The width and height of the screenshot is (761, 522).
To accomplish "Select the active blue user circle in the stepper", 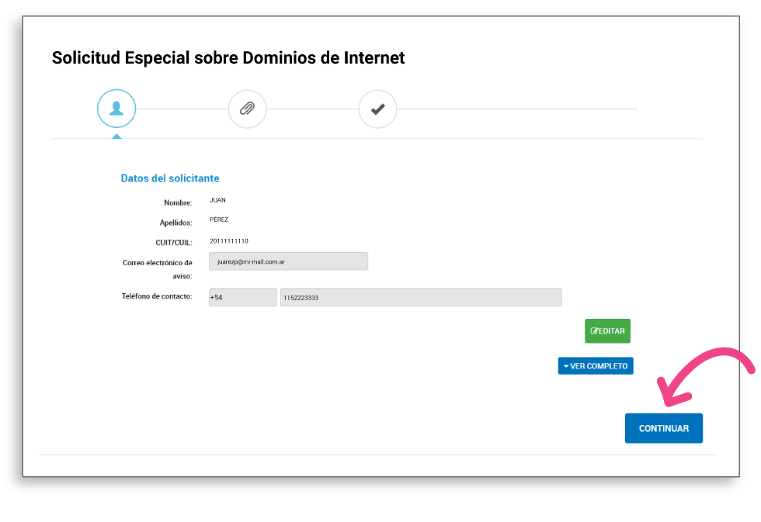I will 116,109.
